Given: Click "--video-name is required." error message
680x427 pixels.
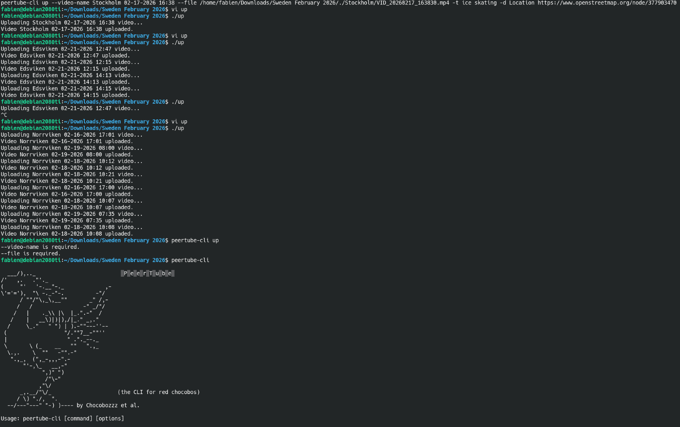Looking at the screenshot, I should coord(40,247).
